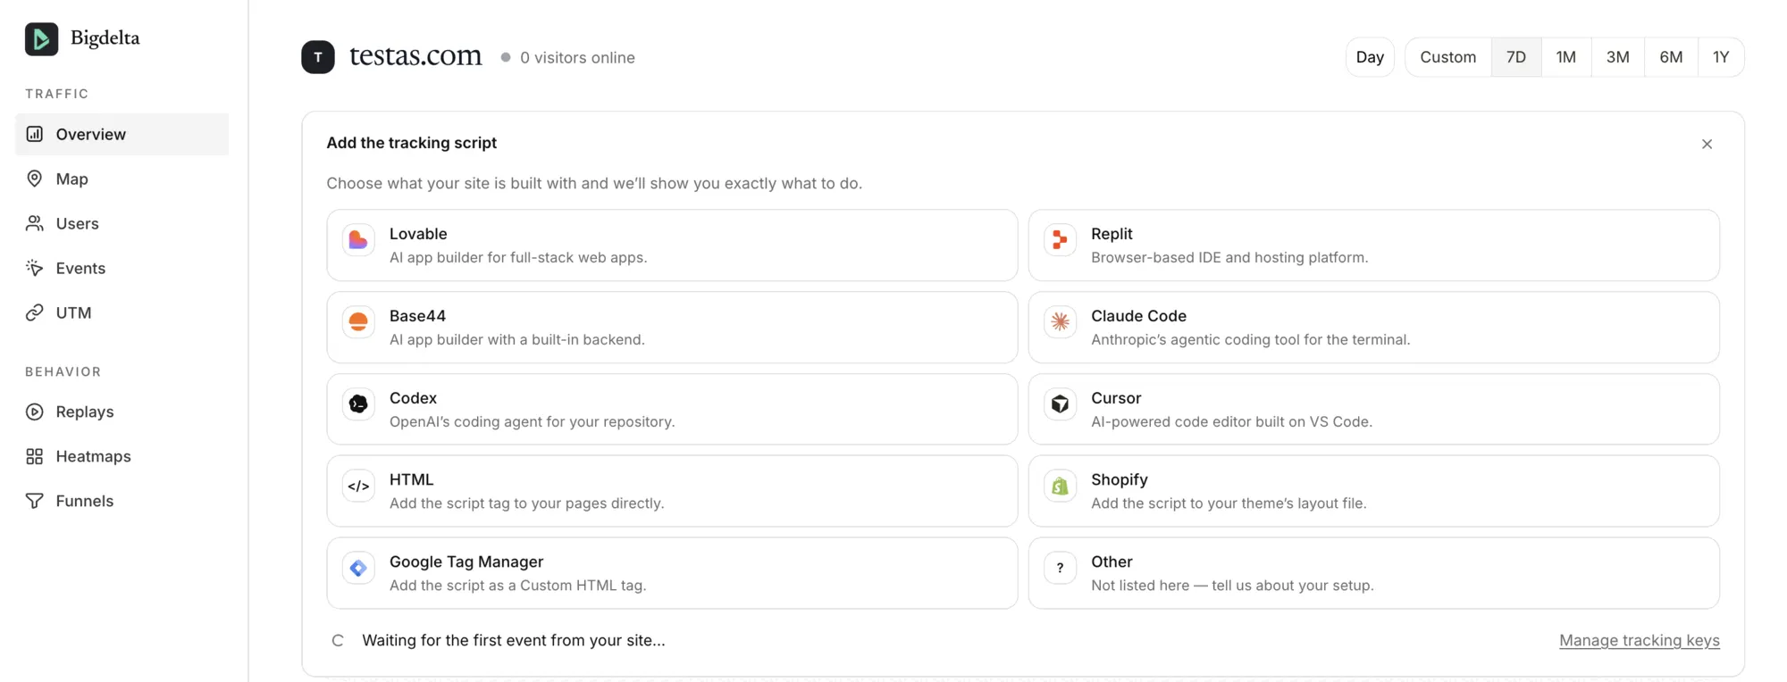The width and height of the screenshot is (1787, 682).
Task: Go to the Map page label
Action: point(72,179)
